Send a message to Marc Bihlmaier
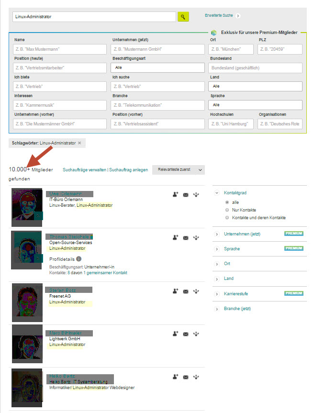Viewport: 314px width, 413px height. point(186,334)
